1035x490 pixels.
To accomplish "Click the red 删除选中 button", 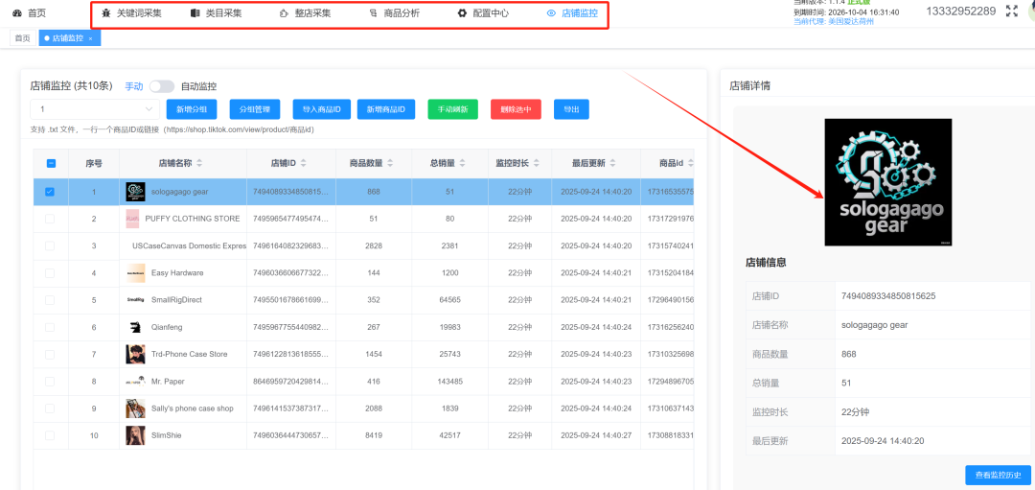I will (515, 110).
